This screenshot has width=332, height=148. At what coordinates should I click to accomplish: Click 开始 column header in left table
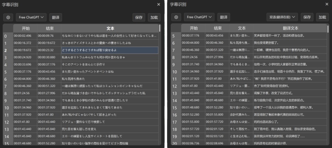(x=25, y=28)
